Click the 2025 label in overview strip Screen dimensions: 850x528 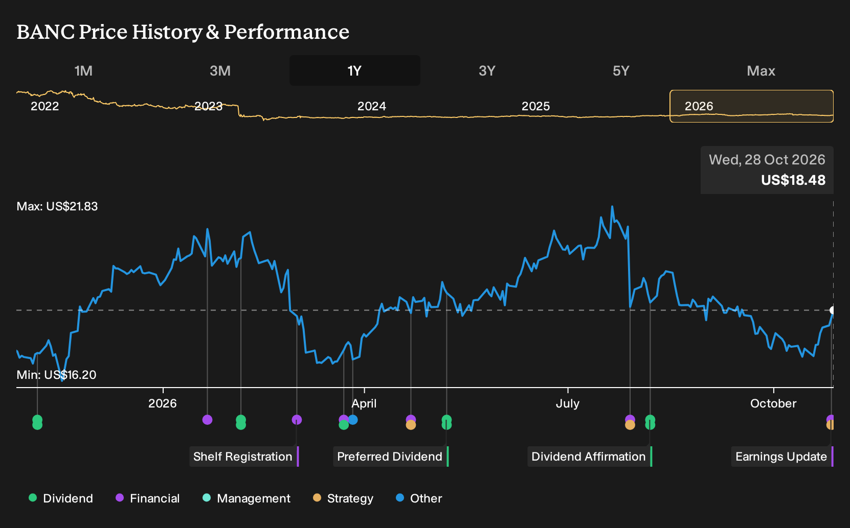click(x=535, y=106)
